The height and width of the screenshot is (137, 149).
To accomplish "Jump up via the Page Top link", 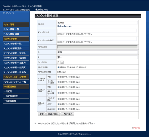I will point(136,128).
